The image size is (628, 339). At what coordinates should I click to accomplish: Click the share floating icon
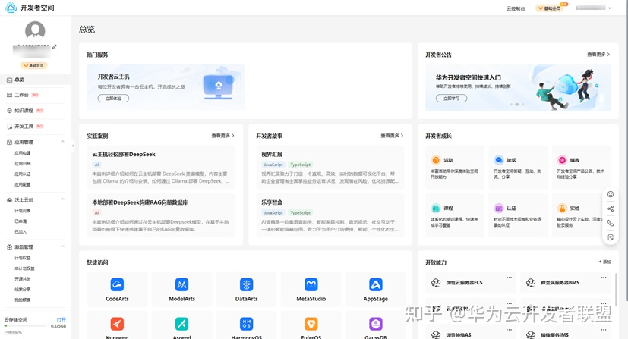click(x=611, y=209)
